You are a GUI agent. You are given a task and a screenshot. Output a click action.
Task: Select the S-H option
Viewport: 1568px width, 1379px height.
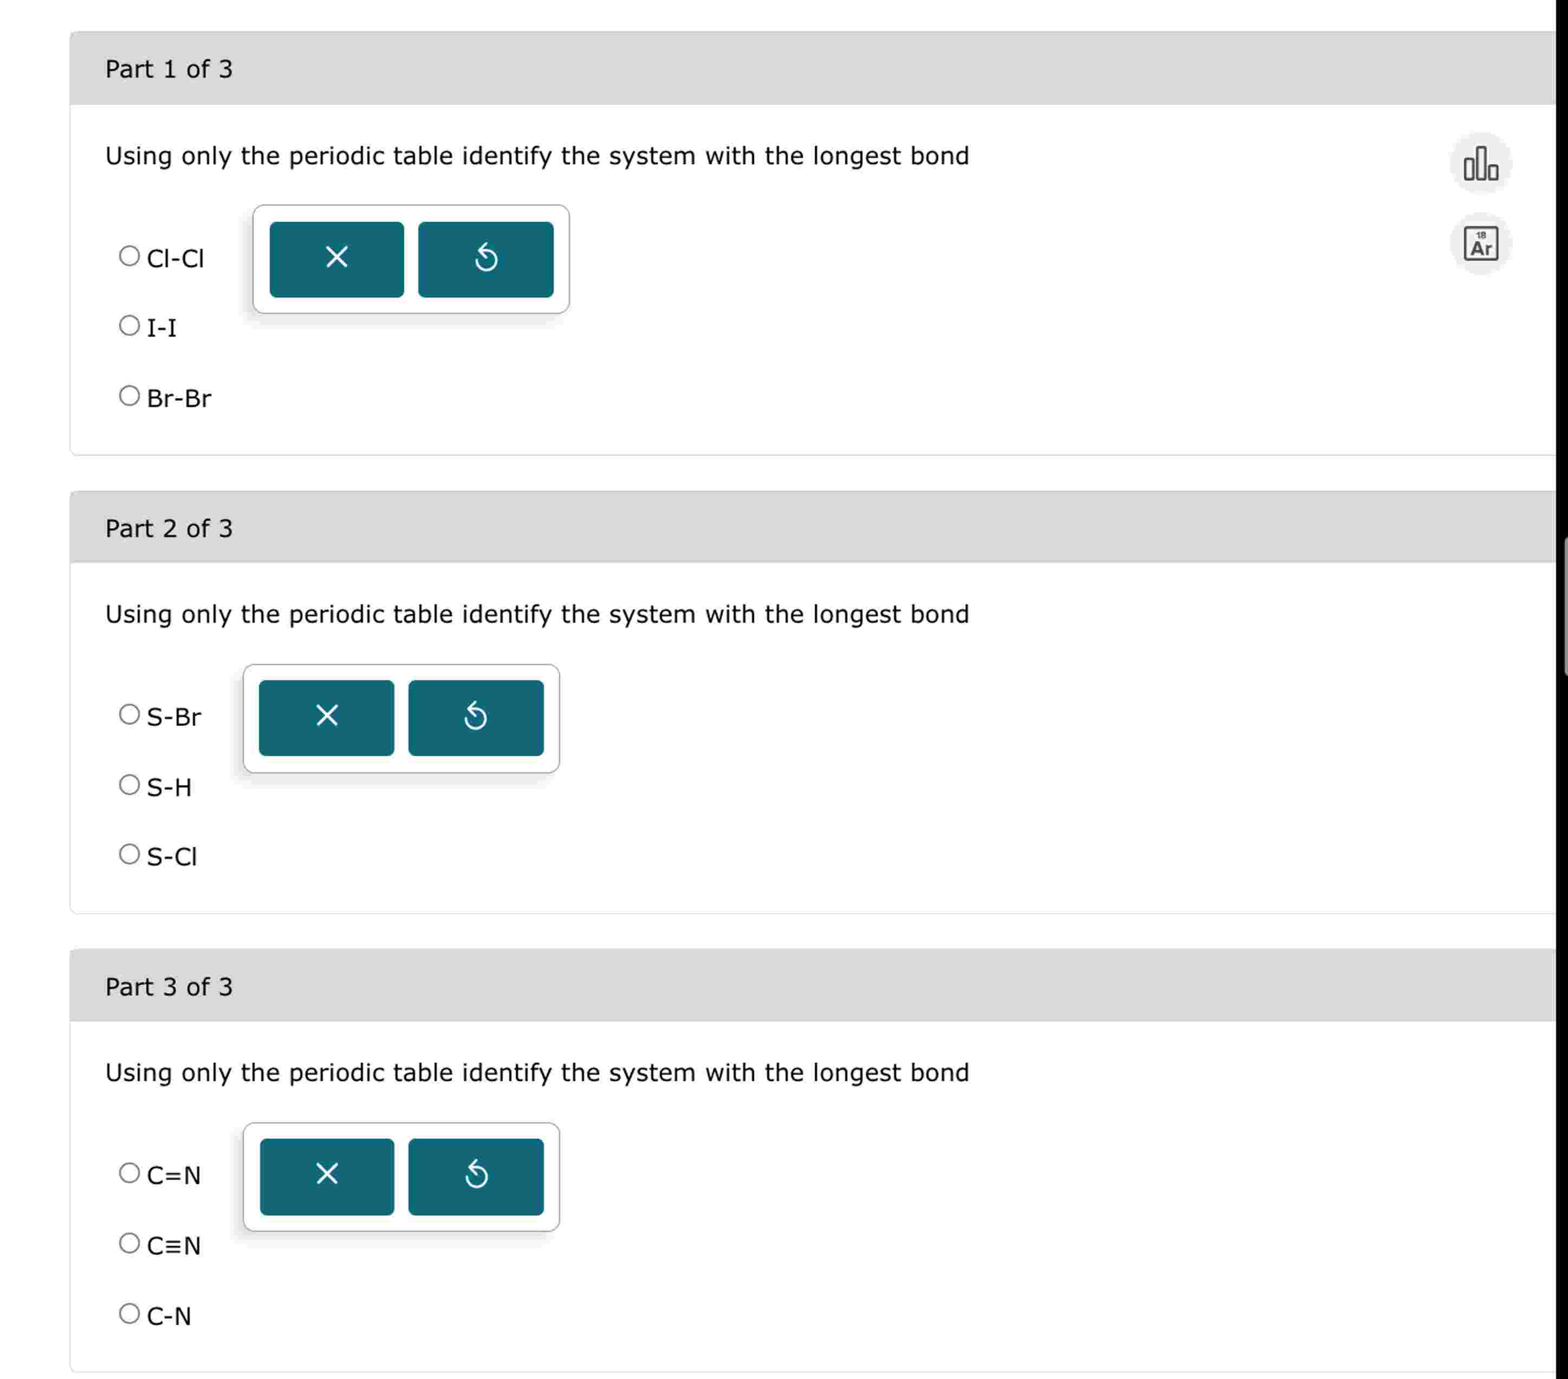129,785
